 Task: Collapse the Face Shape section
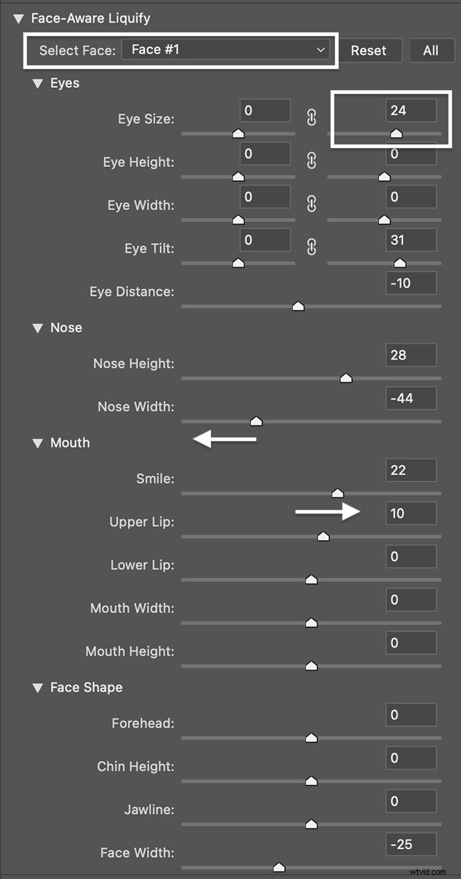(x=37, y=687)
